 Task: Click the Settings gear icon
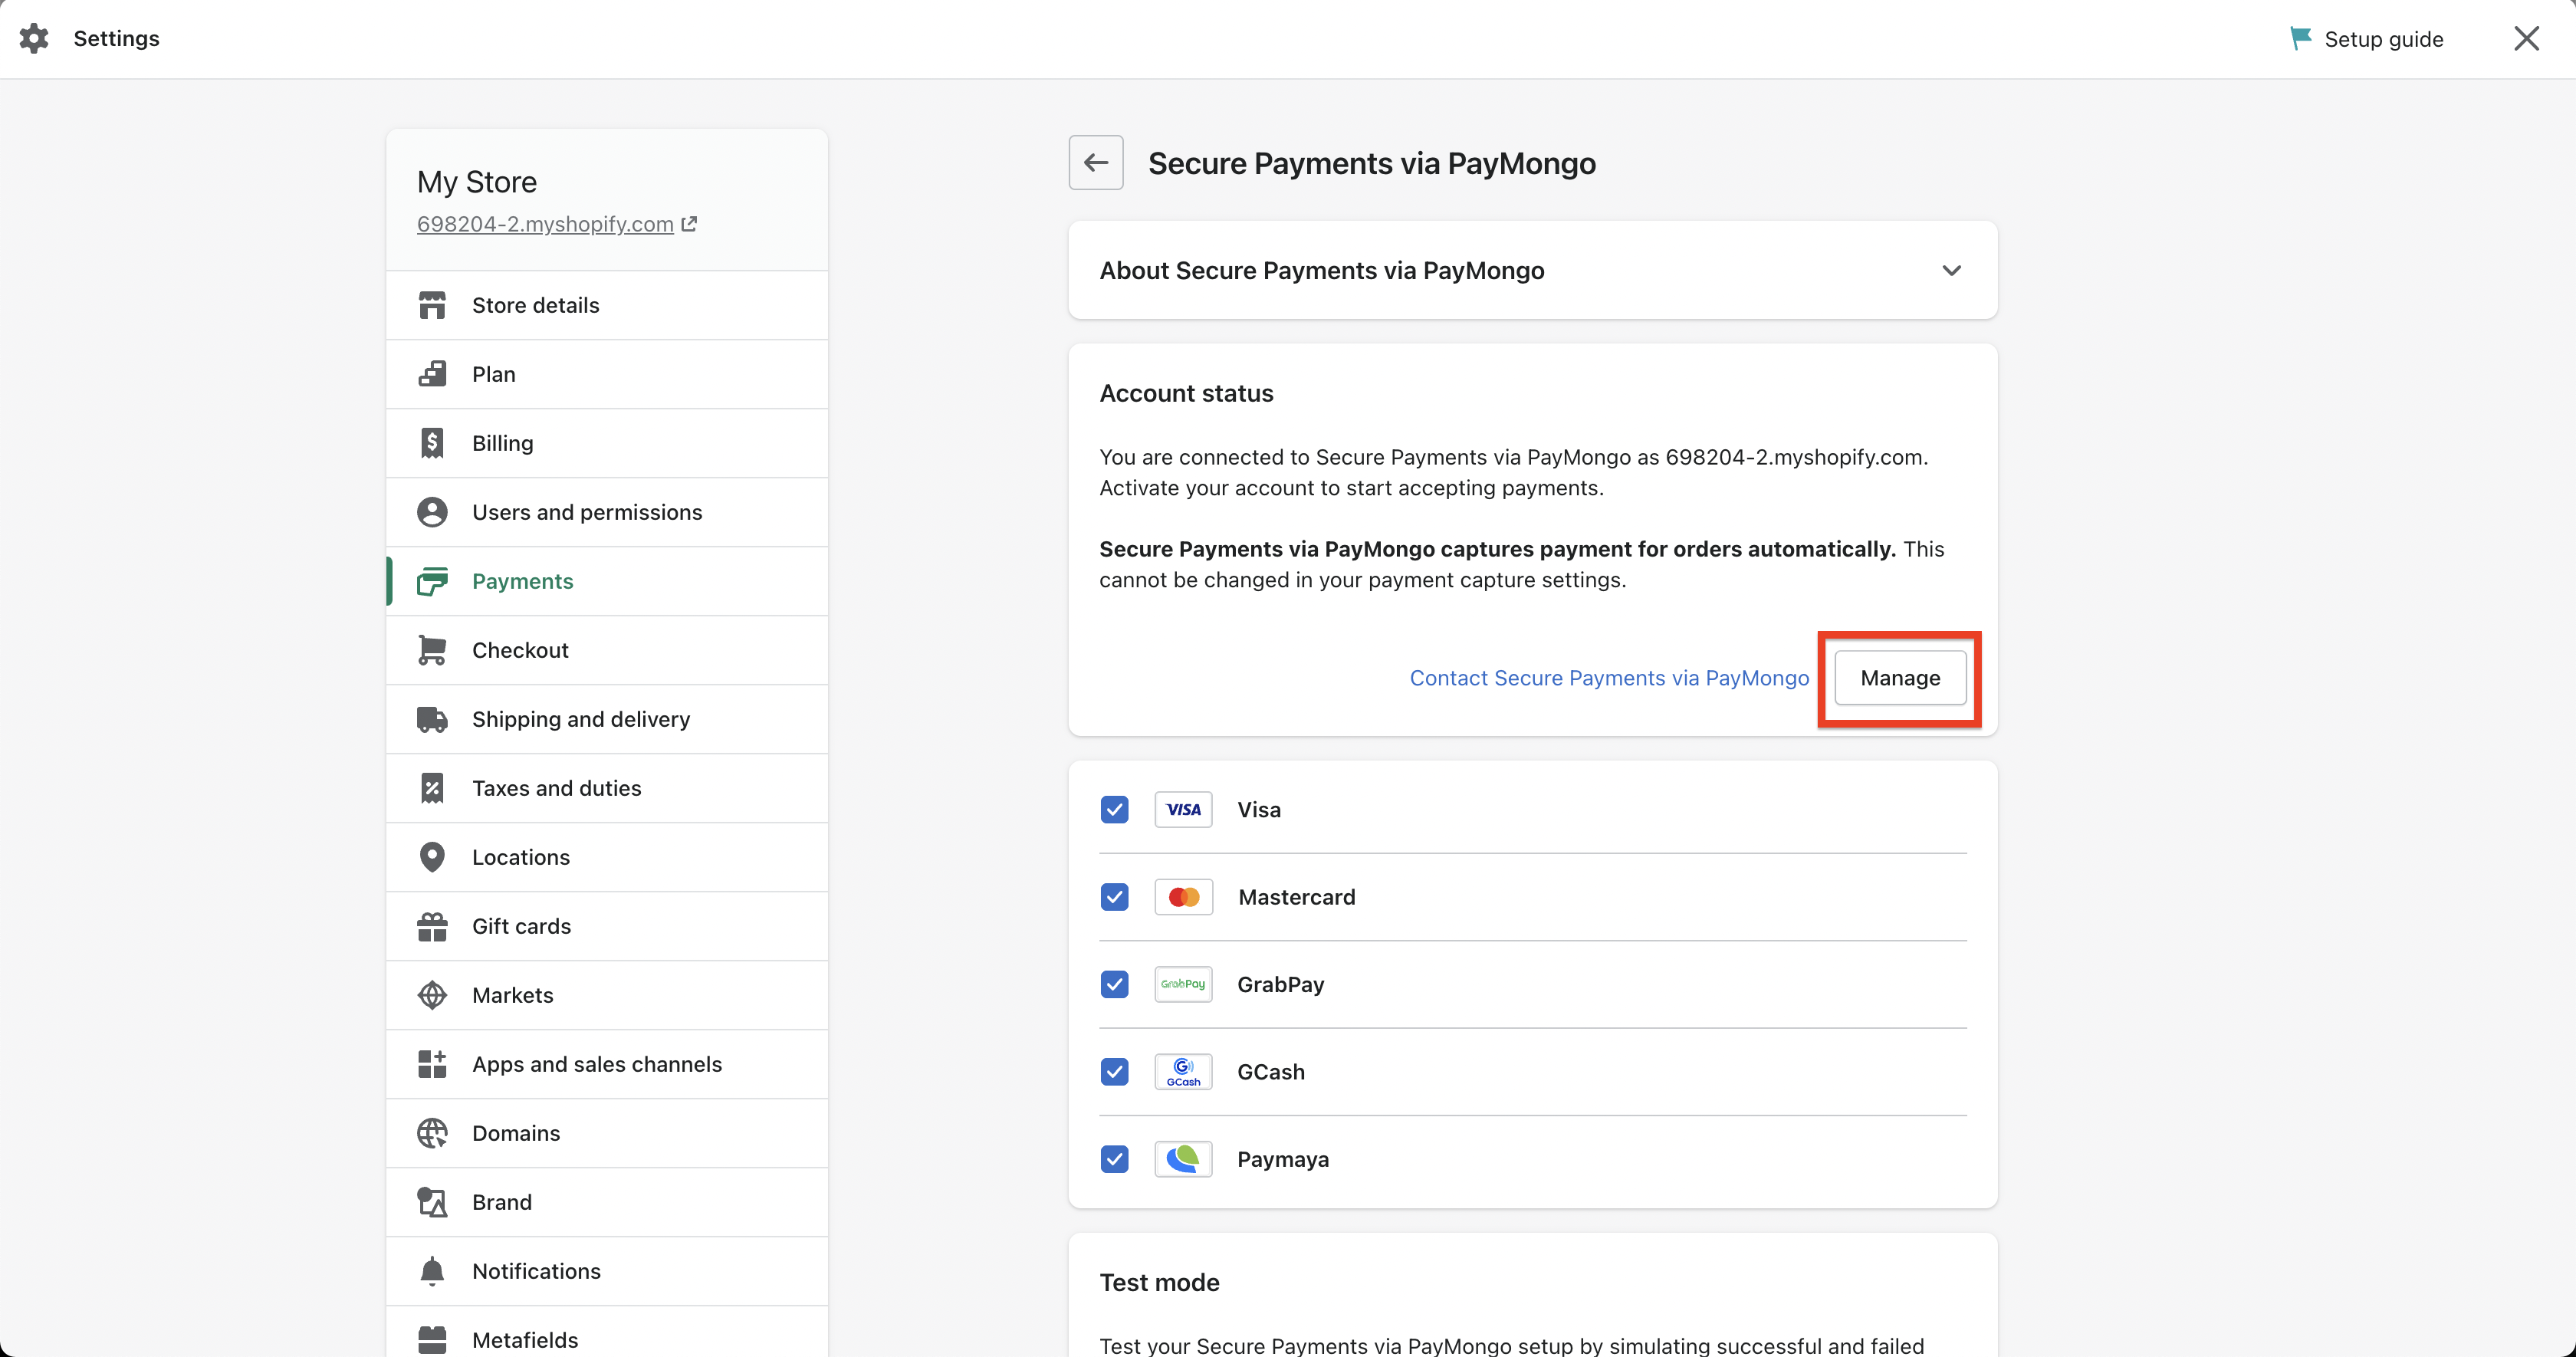coord(34,38)
